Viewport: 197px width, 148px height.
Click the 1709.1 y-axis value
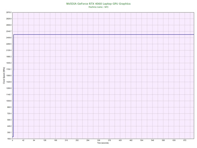[x=9, y=69]
